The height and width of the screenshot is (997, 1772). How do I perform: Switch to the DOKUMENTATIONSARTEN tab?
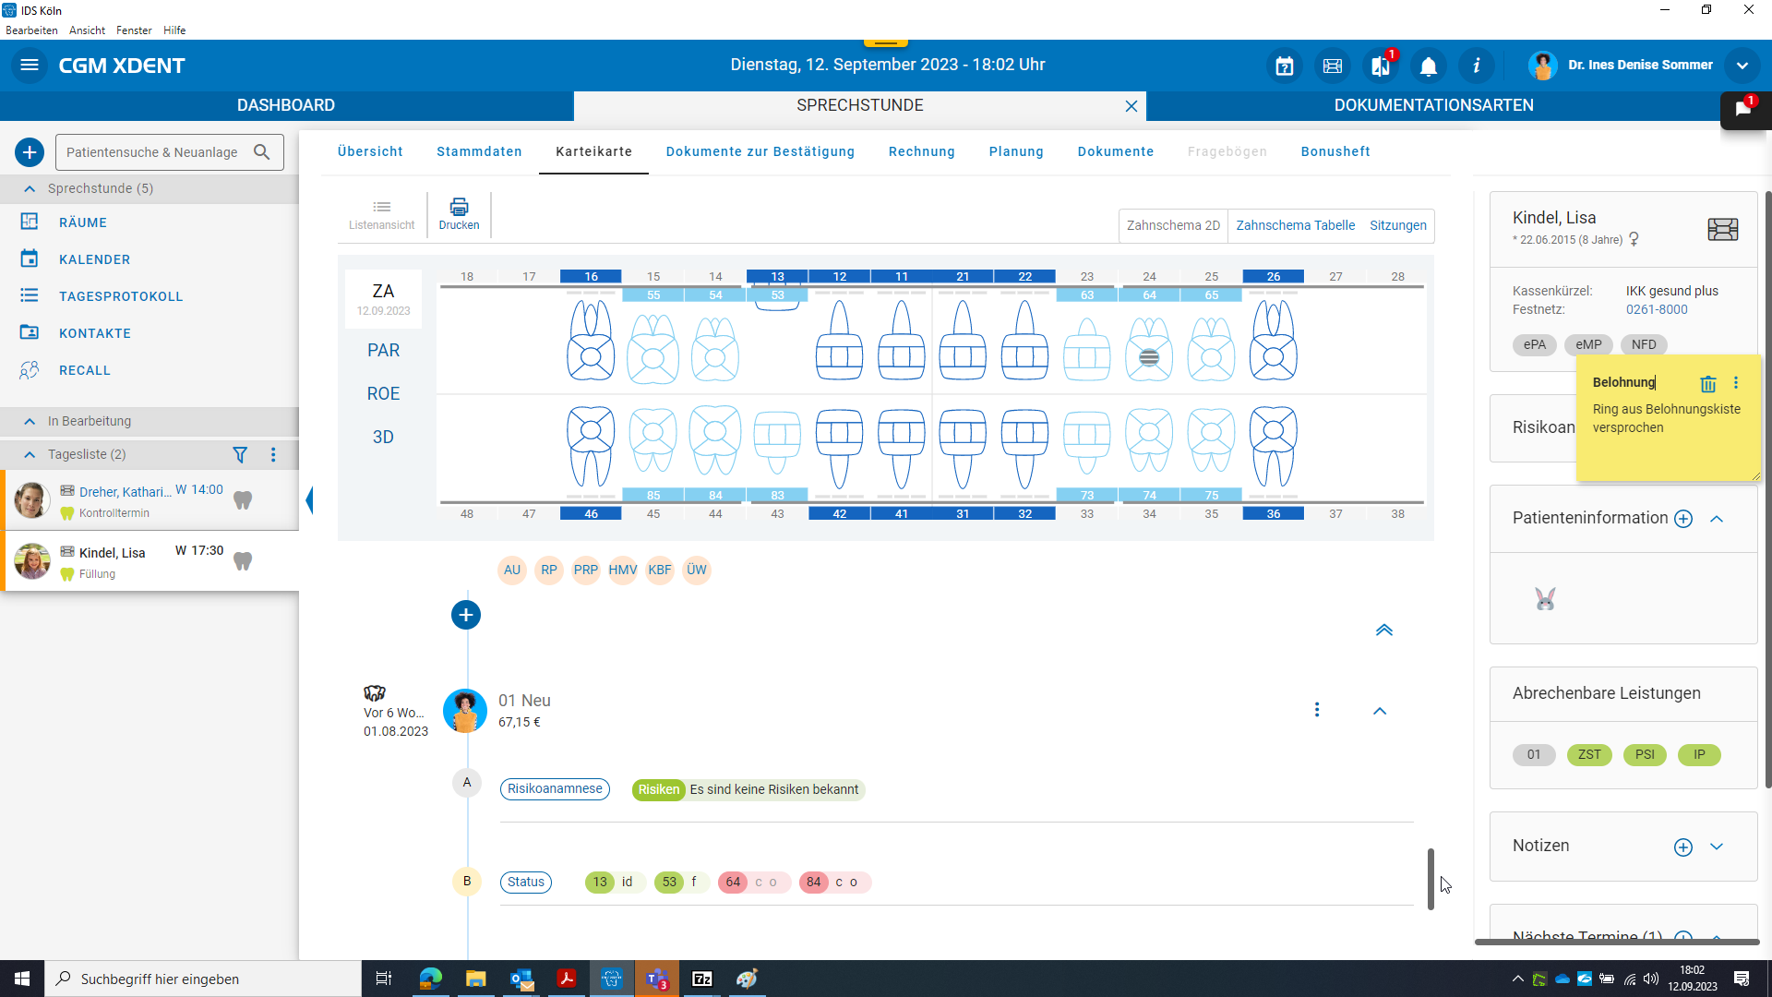click(1433, 105)
